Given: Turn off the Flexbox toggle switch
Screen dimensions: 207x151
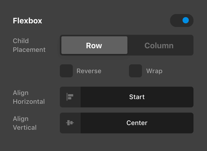Looking at the screenshot, I should (x=182, y=20).
